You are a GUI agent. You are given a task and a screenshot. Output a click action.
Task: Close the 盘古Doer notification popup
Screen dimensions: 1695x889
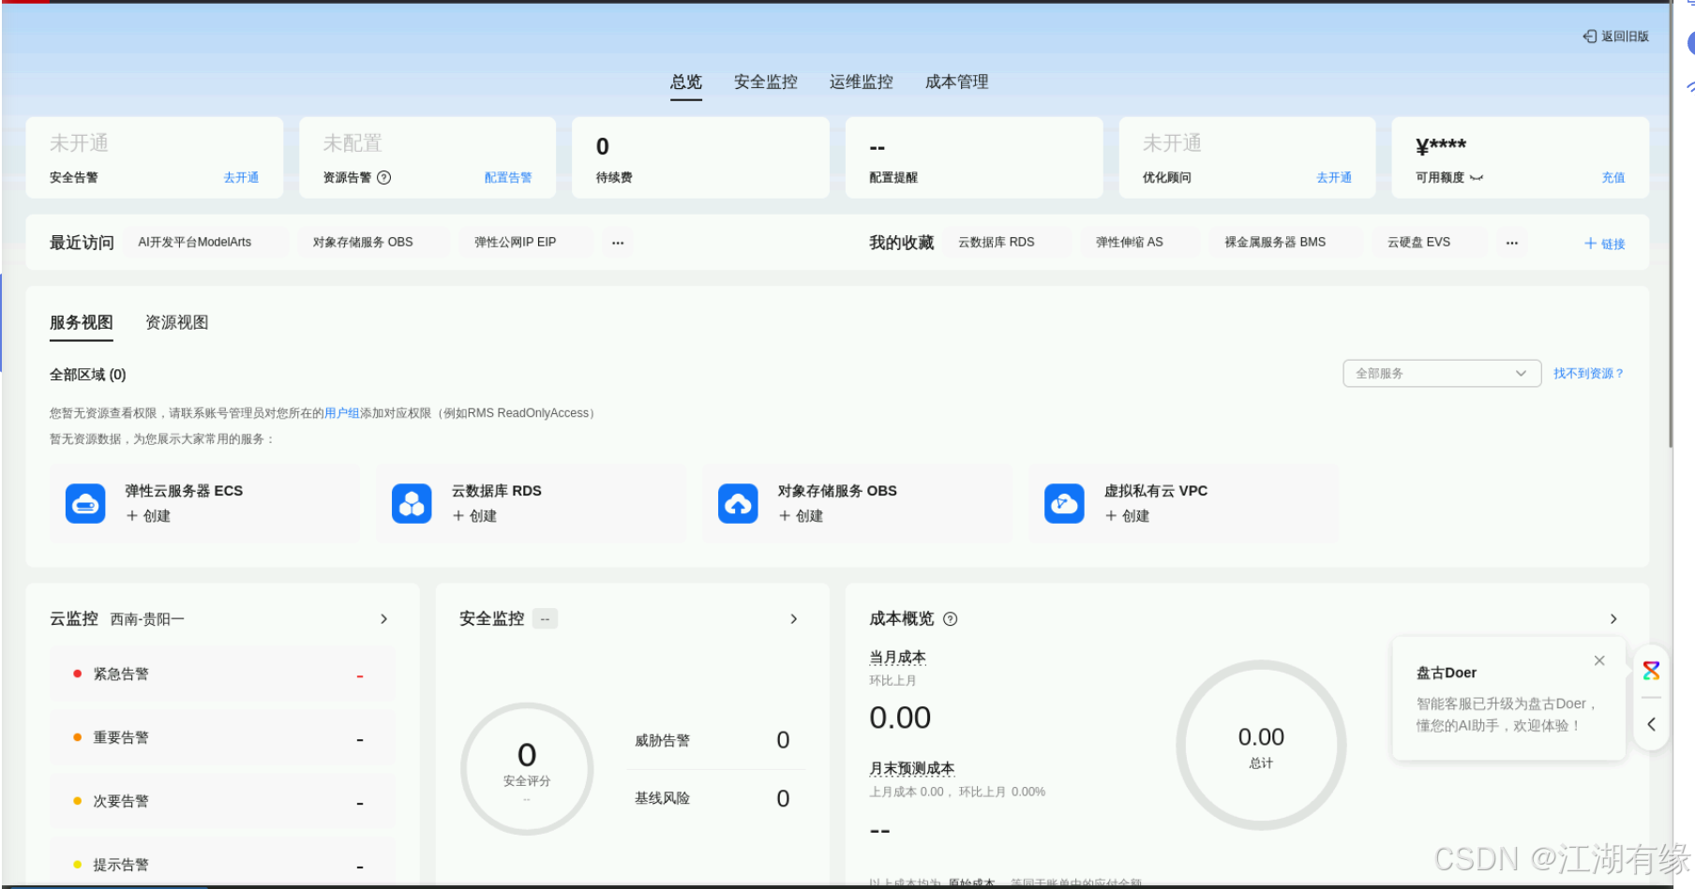[1599, 660]
